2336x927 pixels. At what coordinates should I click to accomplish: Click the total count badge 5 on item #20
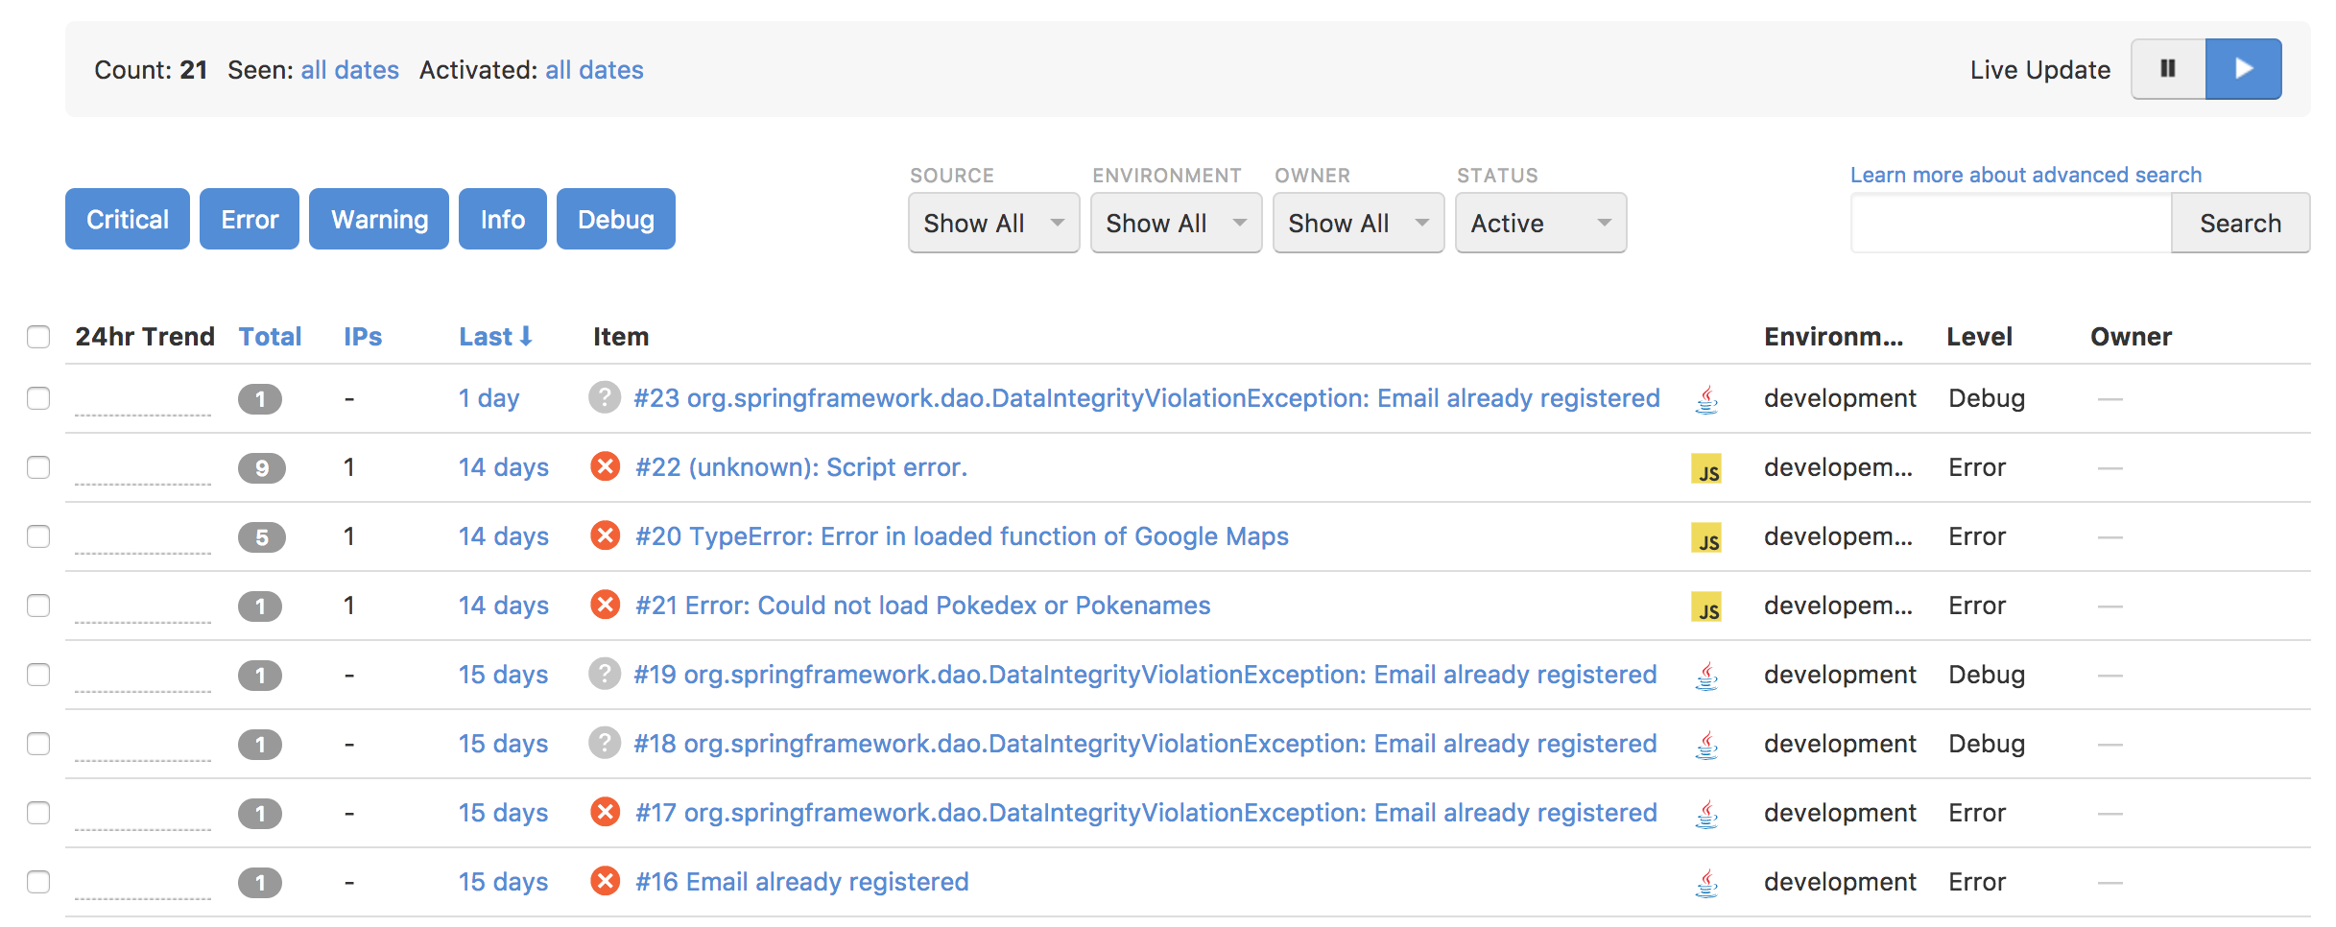coord(261,537)
